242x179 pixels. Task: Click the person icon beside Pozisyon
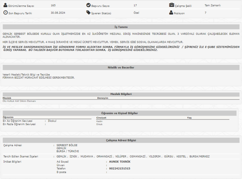point(171,13)
